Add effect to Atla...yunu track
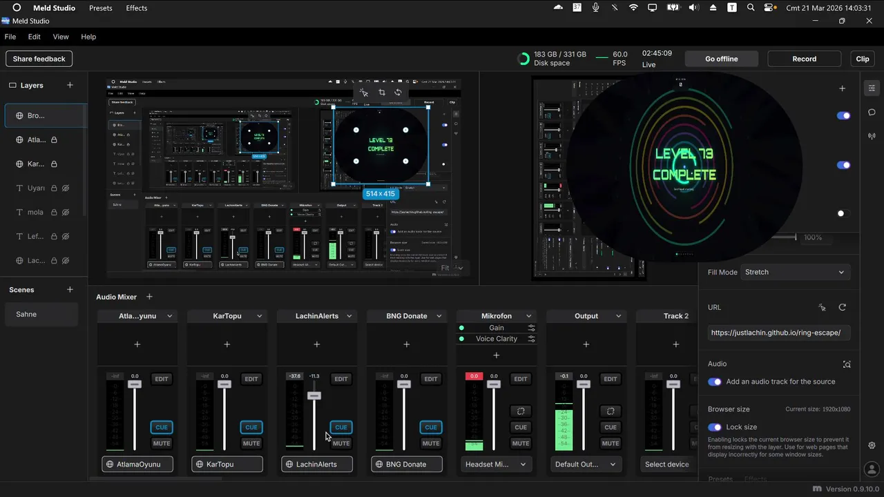 tap(137, 344)
